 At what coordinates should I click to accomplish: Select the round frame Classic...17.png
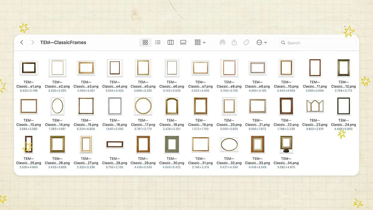pyautogui.click(x=143, y=106)
